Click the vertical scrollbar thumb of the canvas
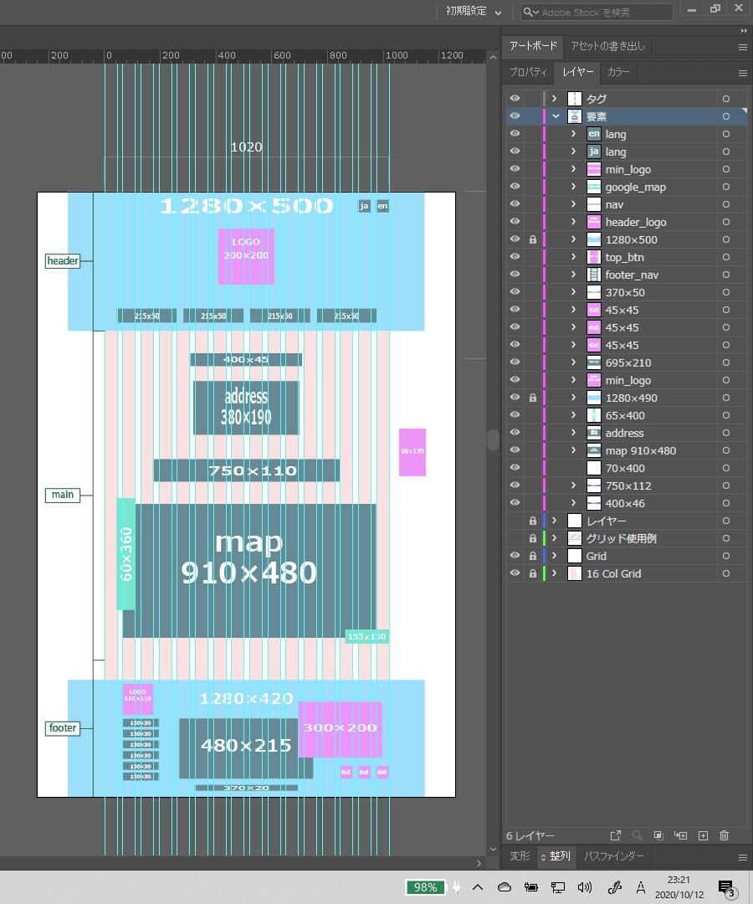This screenshot has height=904, width=753. point(493,440)
